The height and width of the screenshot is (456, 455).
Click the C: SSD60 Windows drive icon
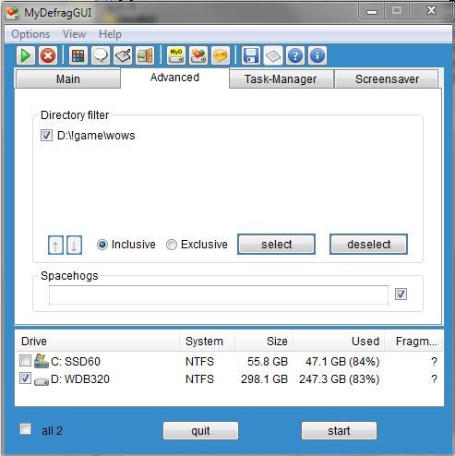point(42,361)
